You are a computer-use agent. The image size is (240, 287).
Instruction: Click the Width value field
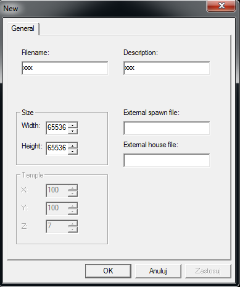click(x=57, y=128)
